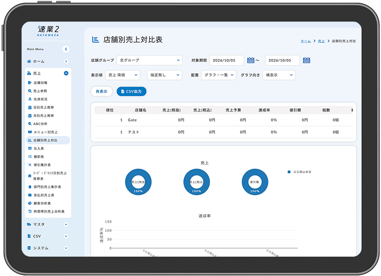Click the CSV file icon in sidebar
381x276 pixels.
pyautogui.click(x=29, y=236)
